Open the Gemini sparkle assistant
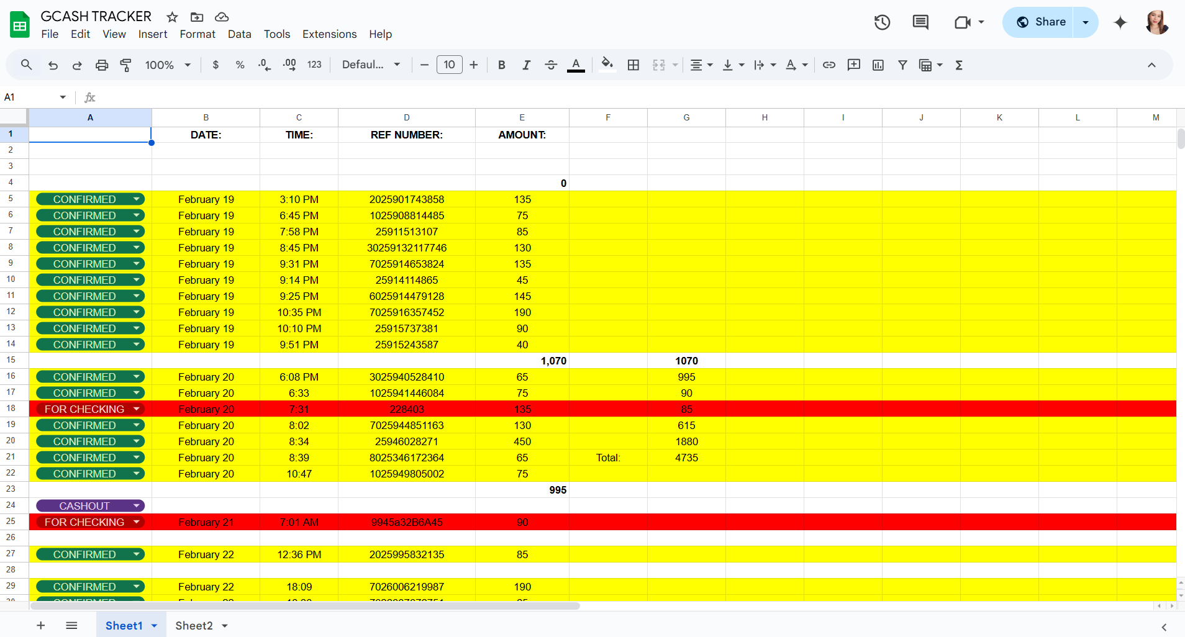Viewport: 1185px width, 637px height. 1120,22
